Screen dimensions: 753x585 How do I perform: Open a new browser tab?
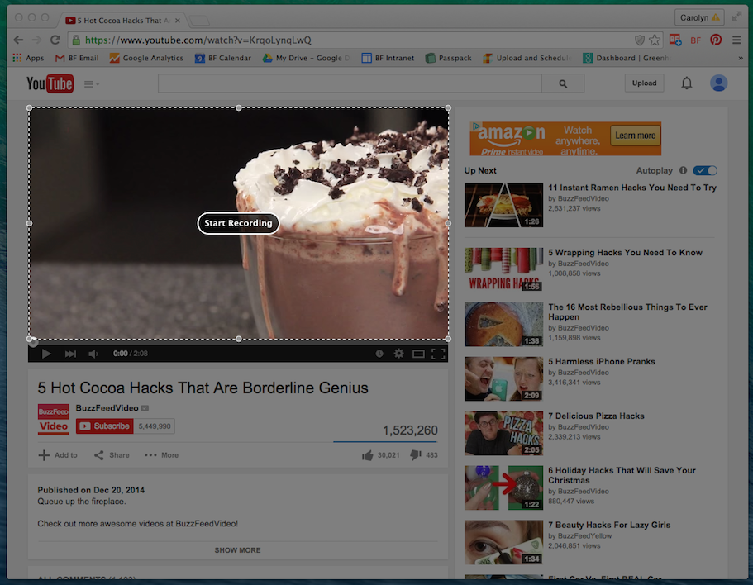pyautogui.click(x=199, y=21)
